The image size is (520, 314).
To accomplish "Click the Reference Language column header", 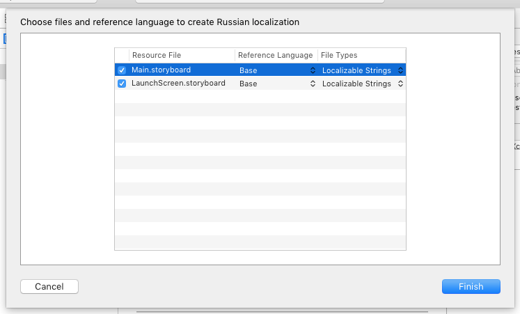I will (x=276, y=55).
